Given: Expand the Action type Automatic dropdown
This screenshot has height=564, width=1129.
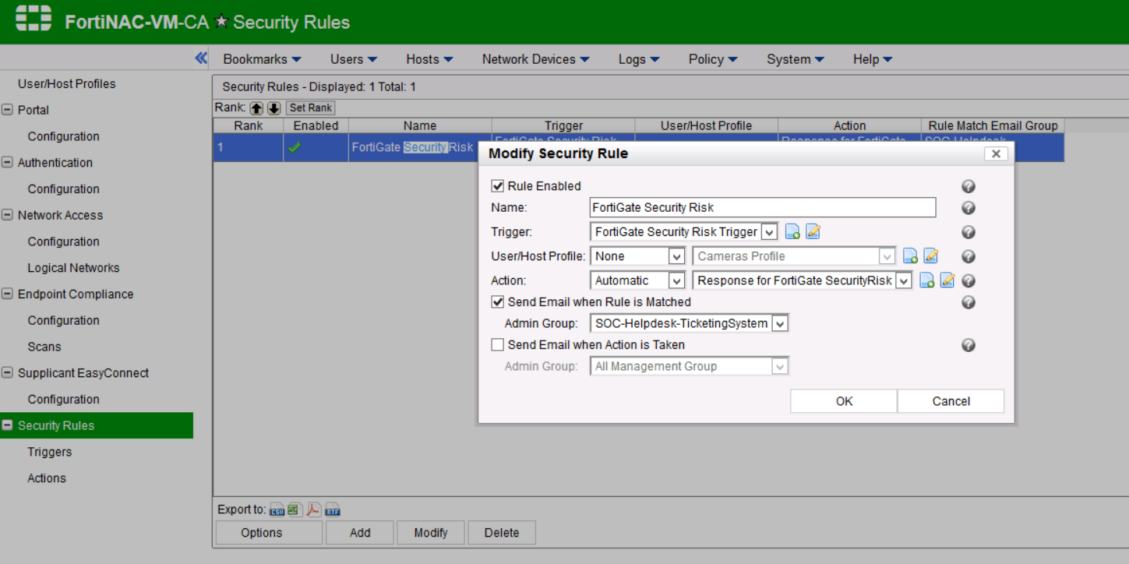Looking at the screenshot, I should [676, 280].
